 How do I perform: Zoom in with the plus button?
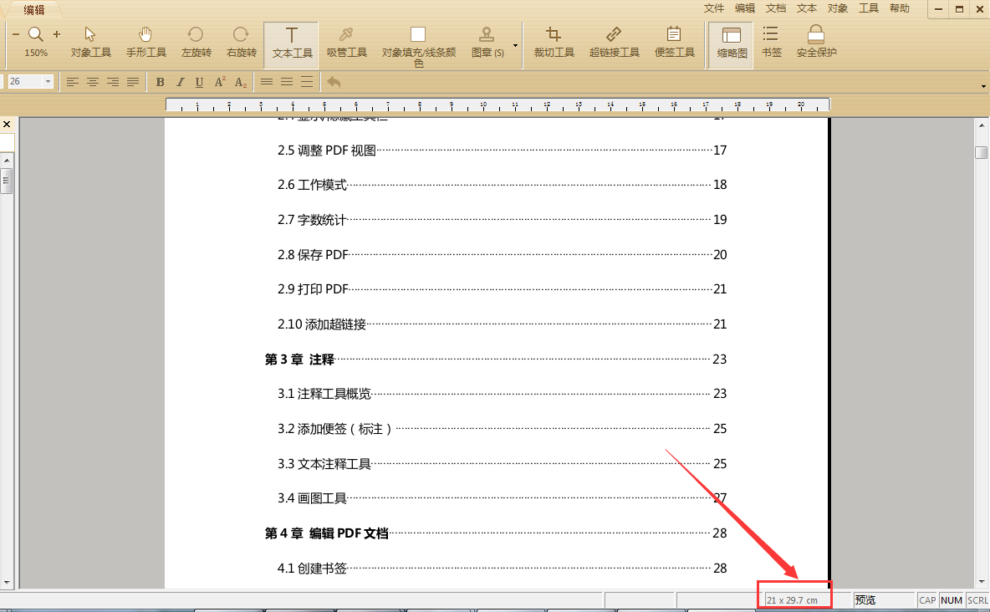coord(57,34)
